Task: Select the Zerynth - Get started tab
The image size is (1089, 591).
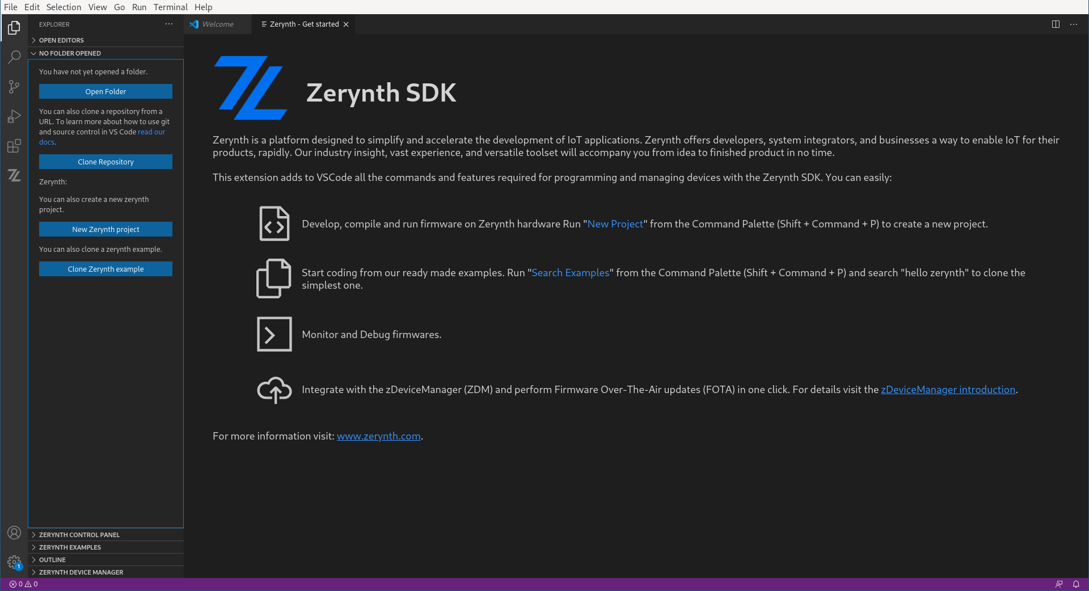Action: (303, 24)
